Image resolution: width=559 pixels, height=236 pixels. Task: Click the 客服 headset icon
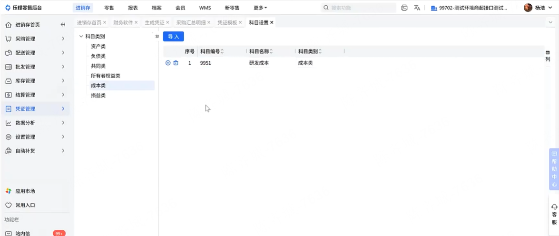[554, 207]
